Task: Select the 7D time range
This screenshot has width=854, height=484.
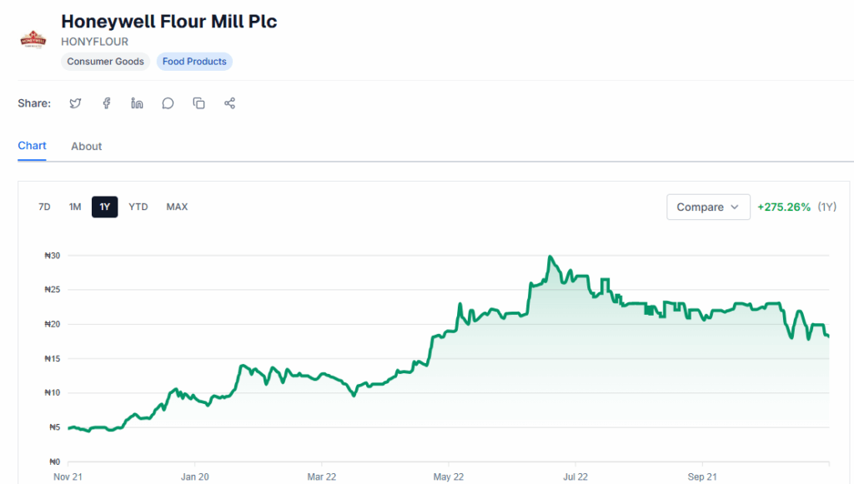Action: tap(44, 207)
